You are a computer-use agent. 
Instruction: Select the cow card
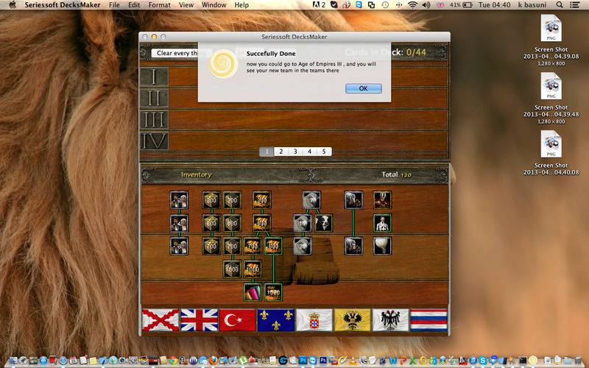click(323, 224)
